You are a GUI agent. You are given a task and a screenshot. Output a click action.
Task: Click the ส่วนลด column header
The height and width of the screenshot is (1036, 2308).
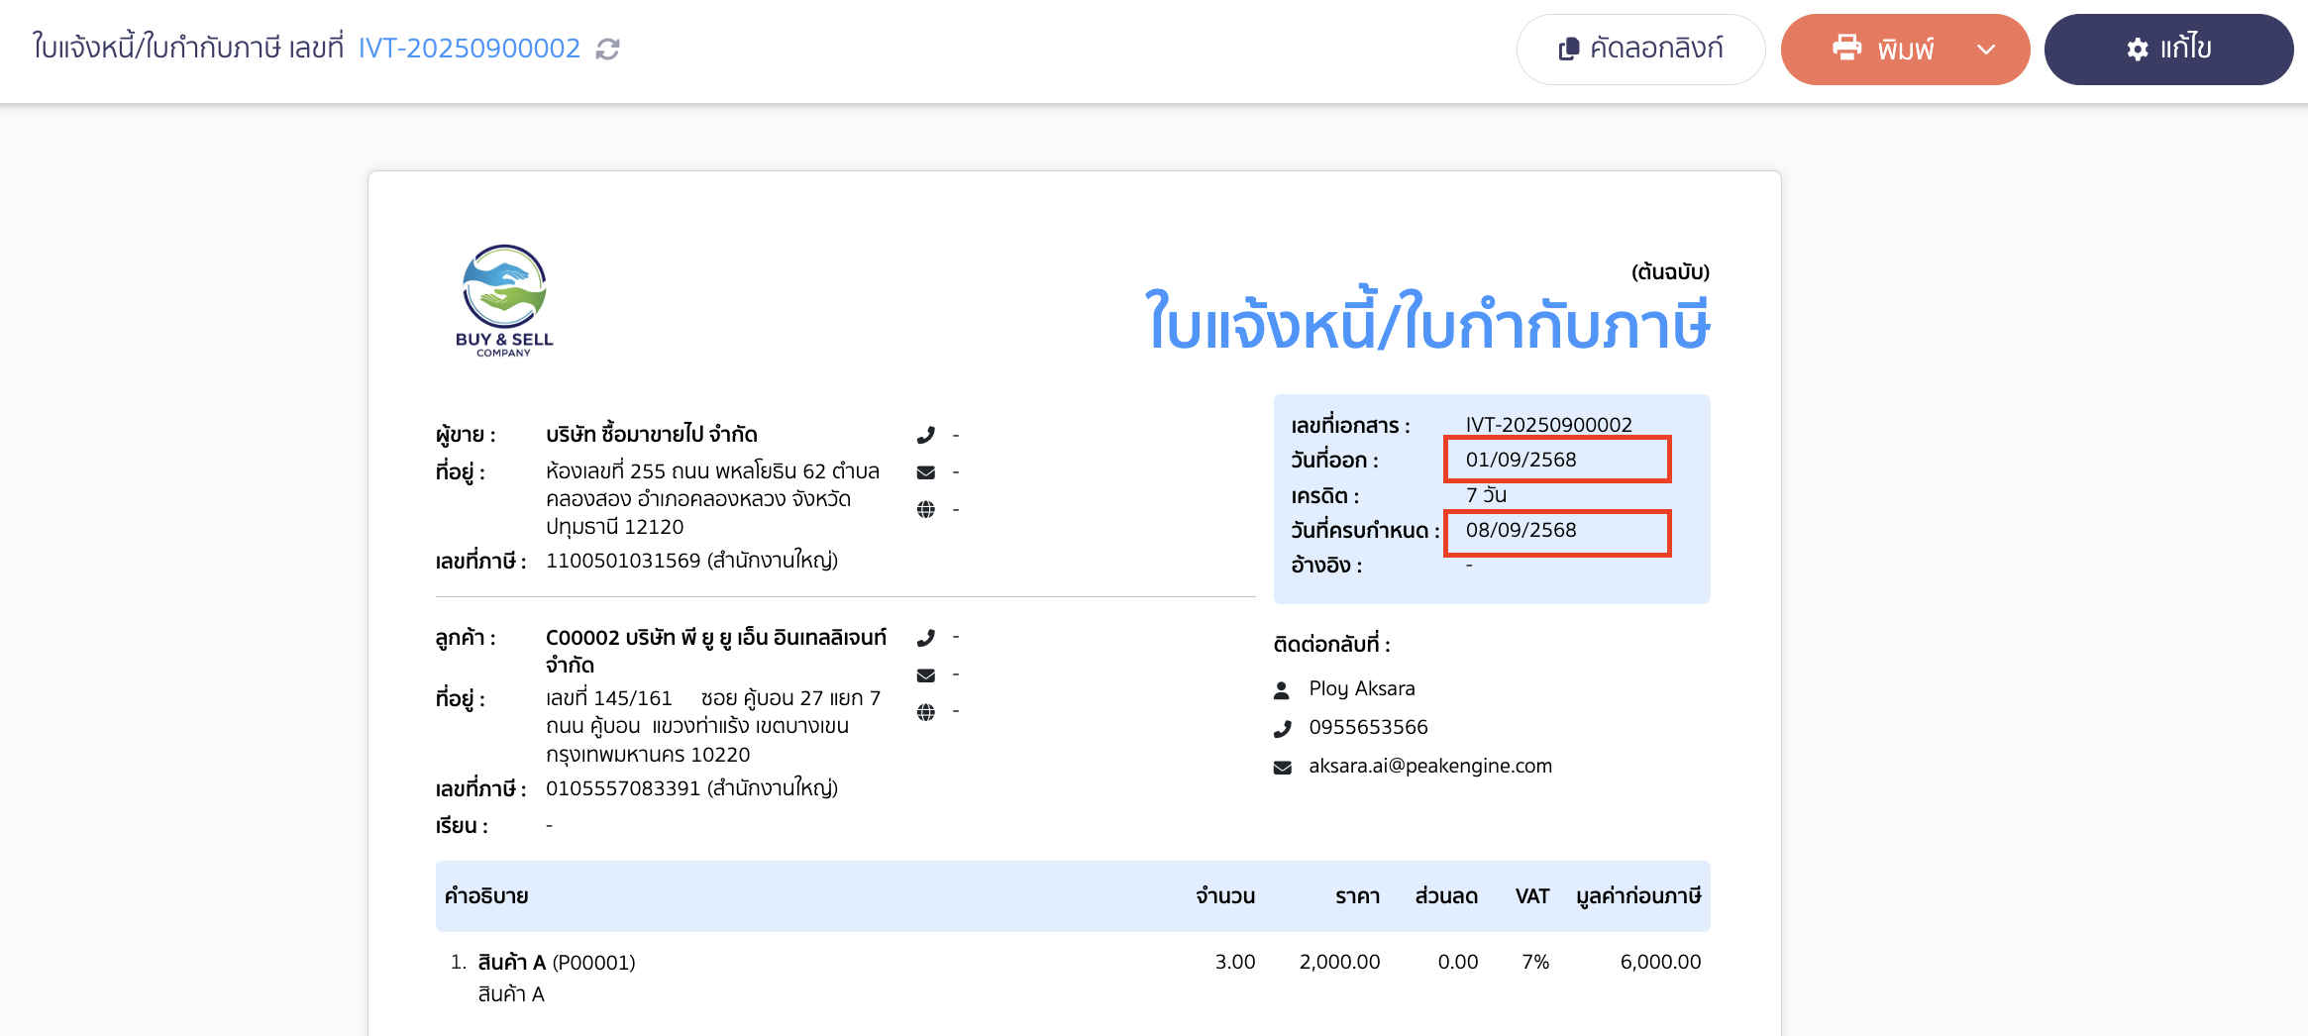pos(1446,896)
